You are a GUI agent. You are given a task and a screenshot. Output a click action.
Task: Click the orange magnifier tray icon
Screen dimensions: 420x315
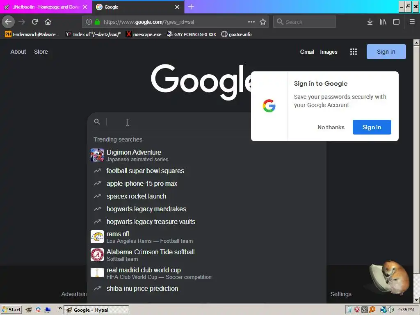pos(372,310)
